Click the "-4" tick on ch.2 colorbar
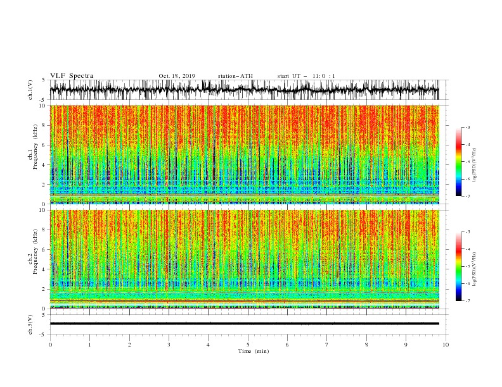 tap(467, 249)
